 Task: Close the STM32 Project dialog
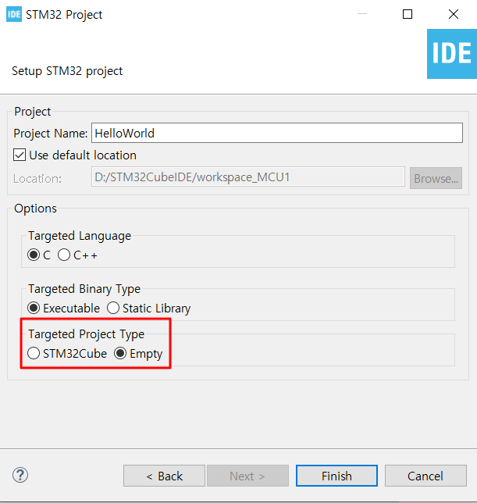coord(454,14)
